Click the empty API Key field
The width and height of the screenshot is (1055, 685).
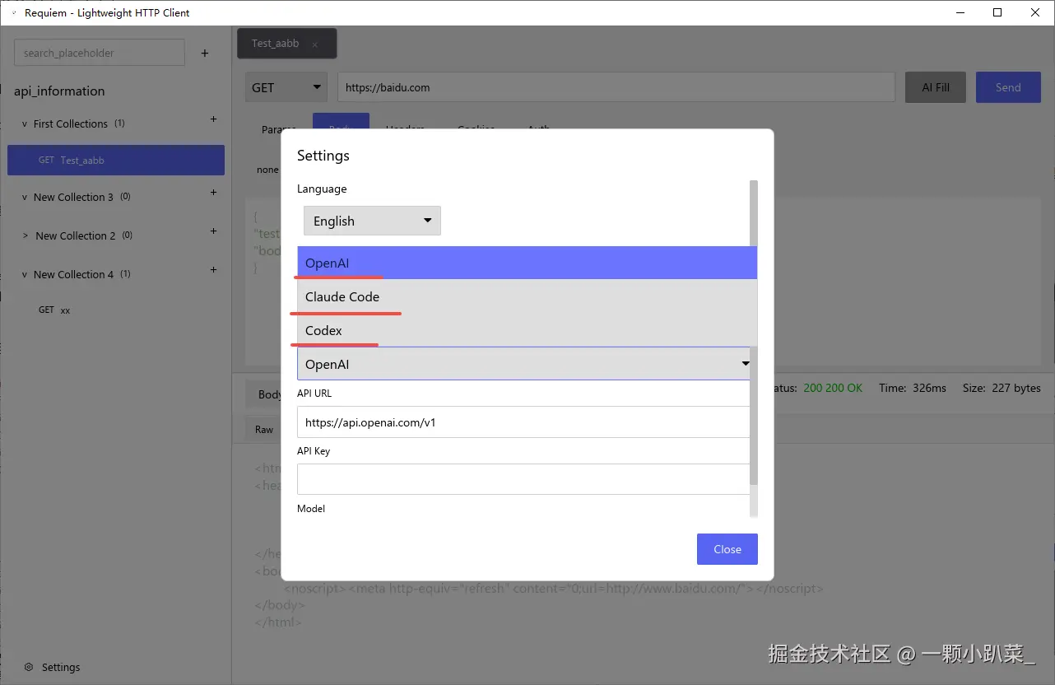click(x=523, y=479)
